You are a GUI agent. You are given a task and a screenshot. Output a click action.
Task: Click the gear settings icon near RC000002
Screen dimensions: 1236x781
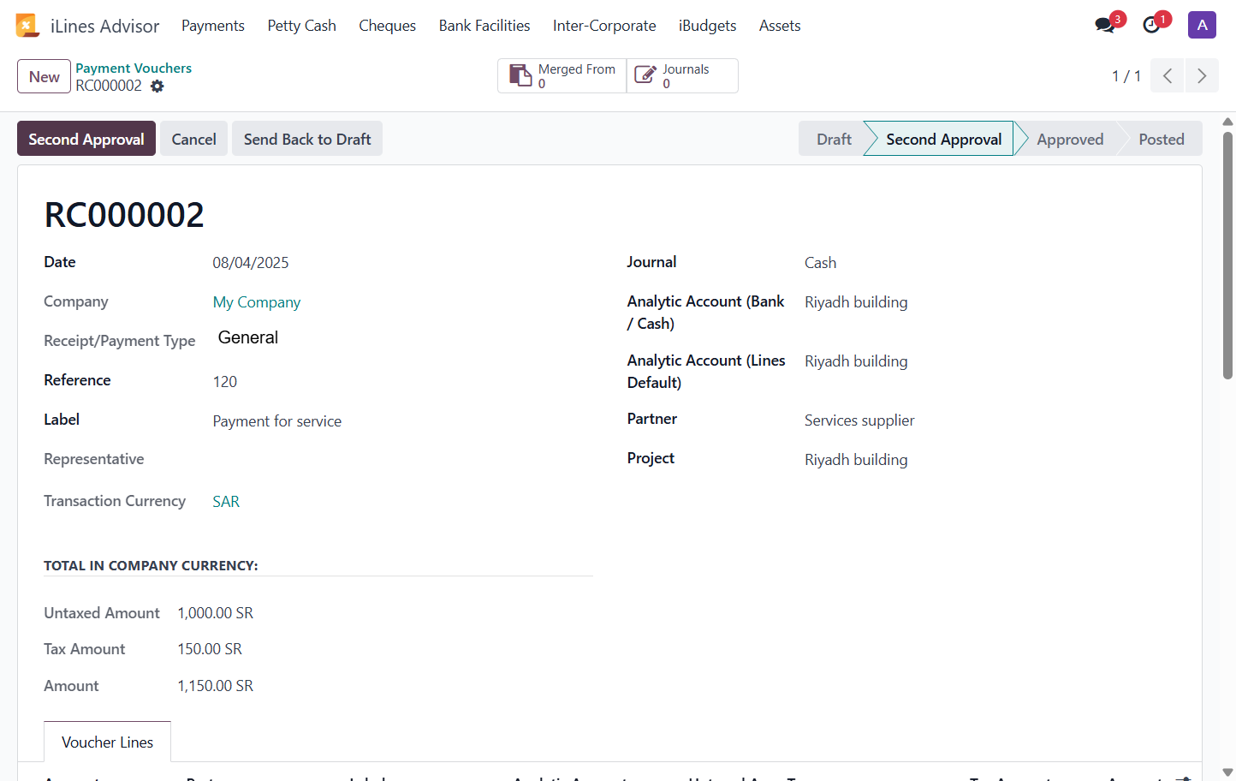157,86
